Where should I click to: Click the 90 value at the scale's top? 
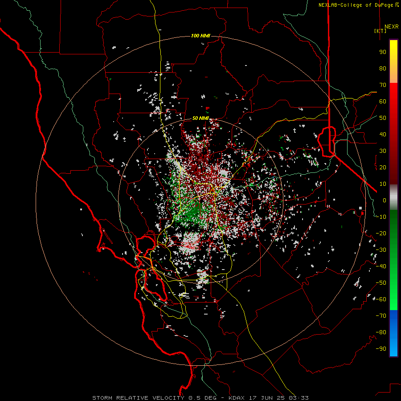(383, 52)
